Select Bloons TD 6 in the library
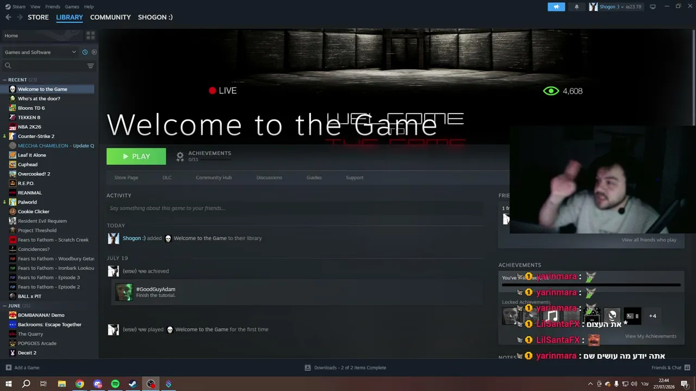 31,108
